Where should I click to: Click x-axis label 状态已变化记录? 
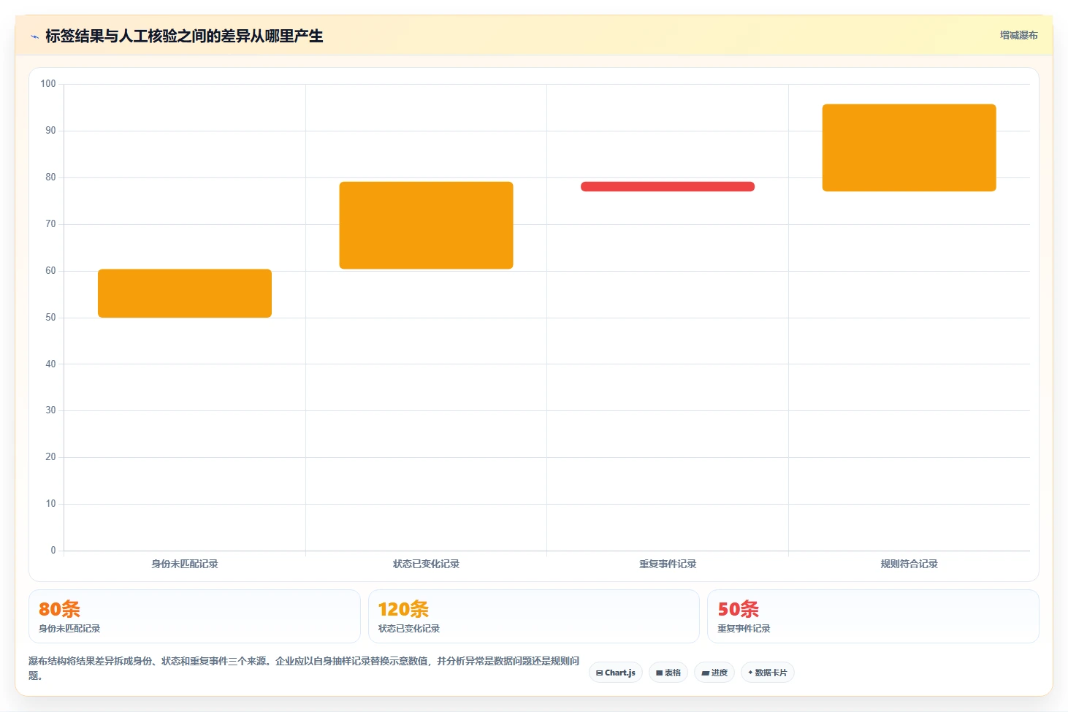pos(426,564)
